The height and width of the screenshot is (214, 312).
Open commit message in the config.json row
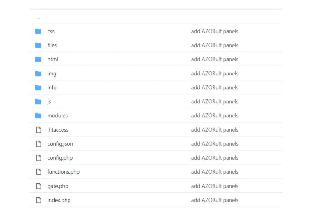coord(215,144)
